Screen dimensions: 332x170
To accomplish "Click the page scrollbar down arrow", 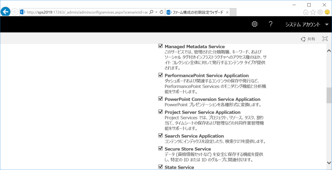I will (329, 162).
